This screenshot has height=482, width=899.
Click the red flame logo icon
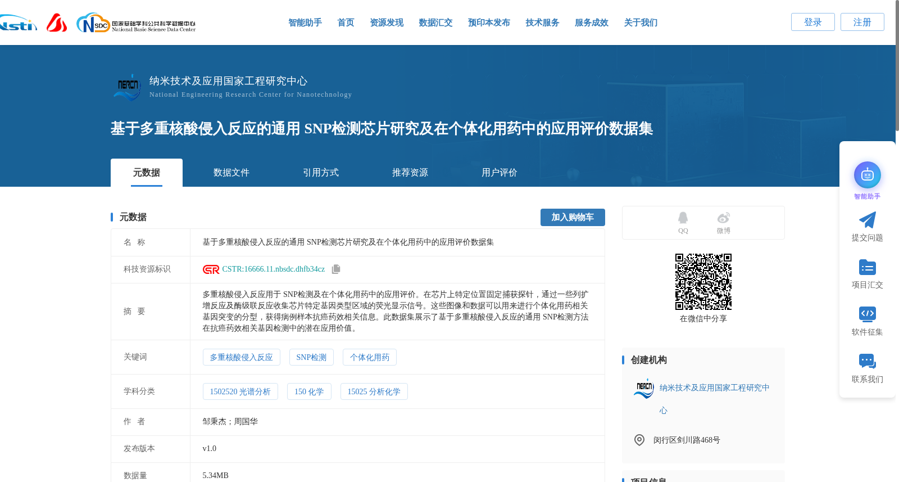tap(56, 22)
